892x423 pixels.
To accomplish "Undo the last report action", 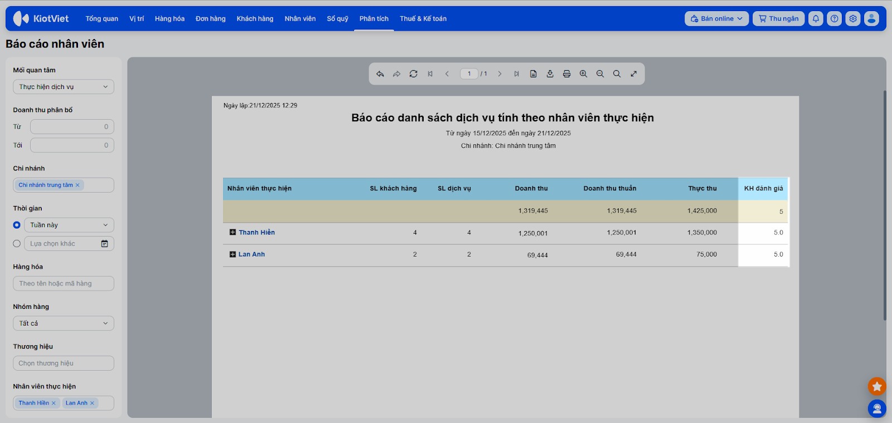I will pos(380,73).
